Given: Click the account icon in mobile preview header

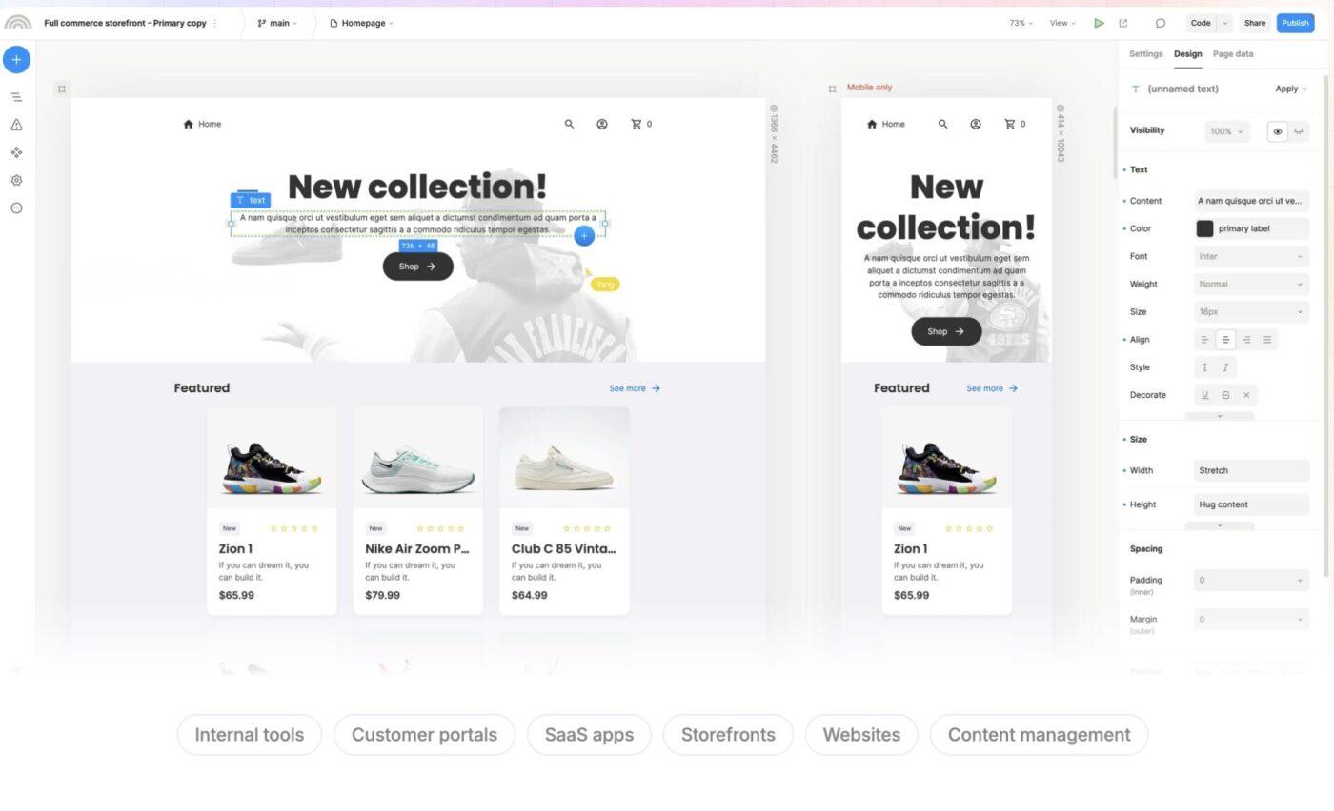Looking at the screenshot, I should pyautogui.click(x=976, y=124).
